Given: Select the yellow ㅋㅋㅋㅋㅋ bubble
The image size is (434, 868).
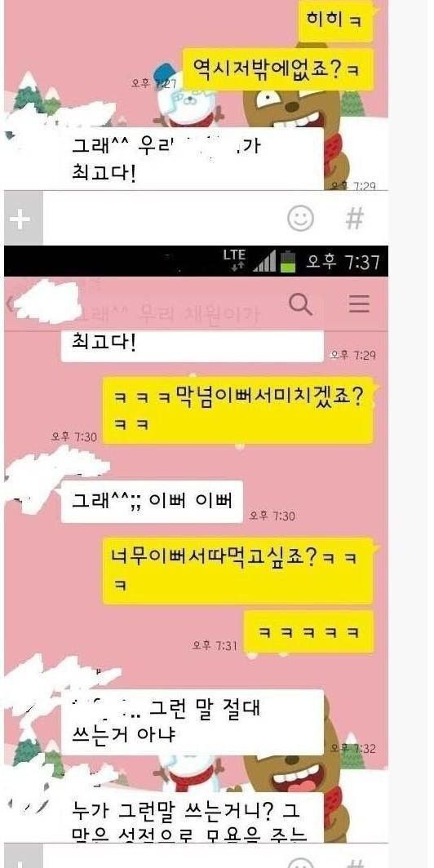Looking at the screenshot, I should tap(309, 631).
